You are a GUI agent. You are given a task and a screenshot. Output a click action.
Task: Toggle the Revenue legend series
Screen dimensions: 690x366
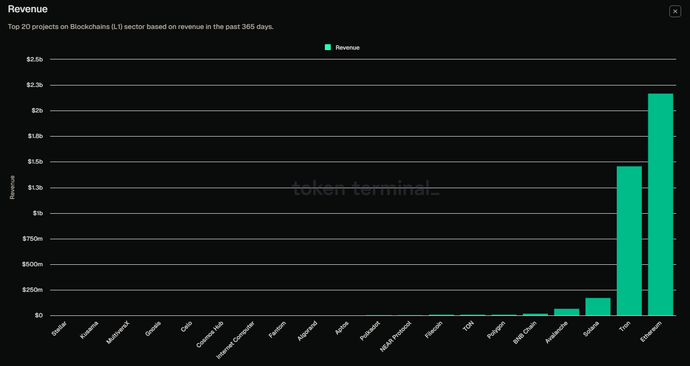tap(342, 48)
